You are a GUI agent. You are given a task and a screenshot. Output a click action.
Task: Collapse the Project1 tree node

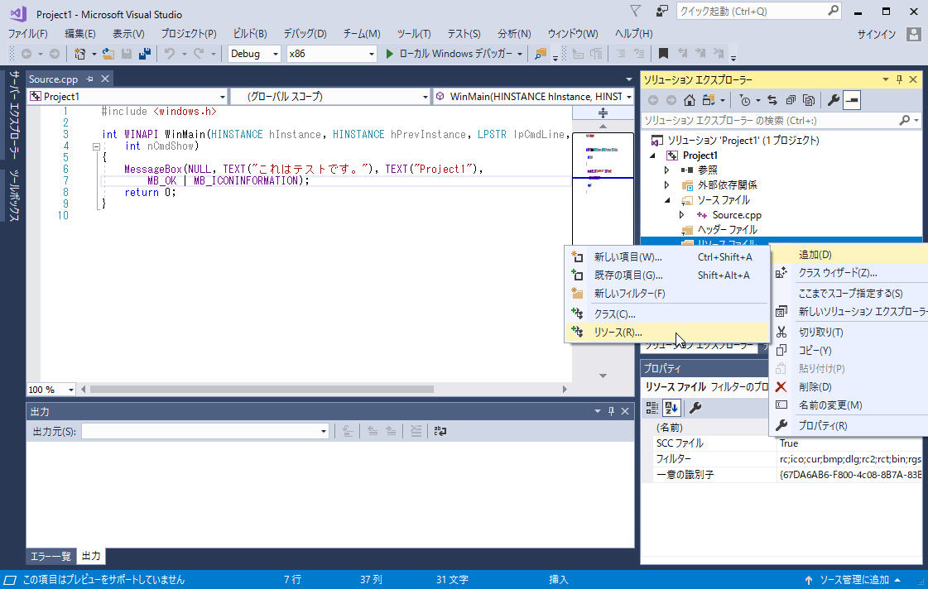tap(653, 156)
